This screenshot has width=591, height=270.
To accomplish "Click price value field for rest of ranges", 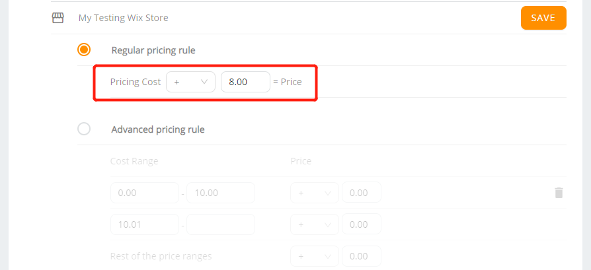I will click(362, 256).
